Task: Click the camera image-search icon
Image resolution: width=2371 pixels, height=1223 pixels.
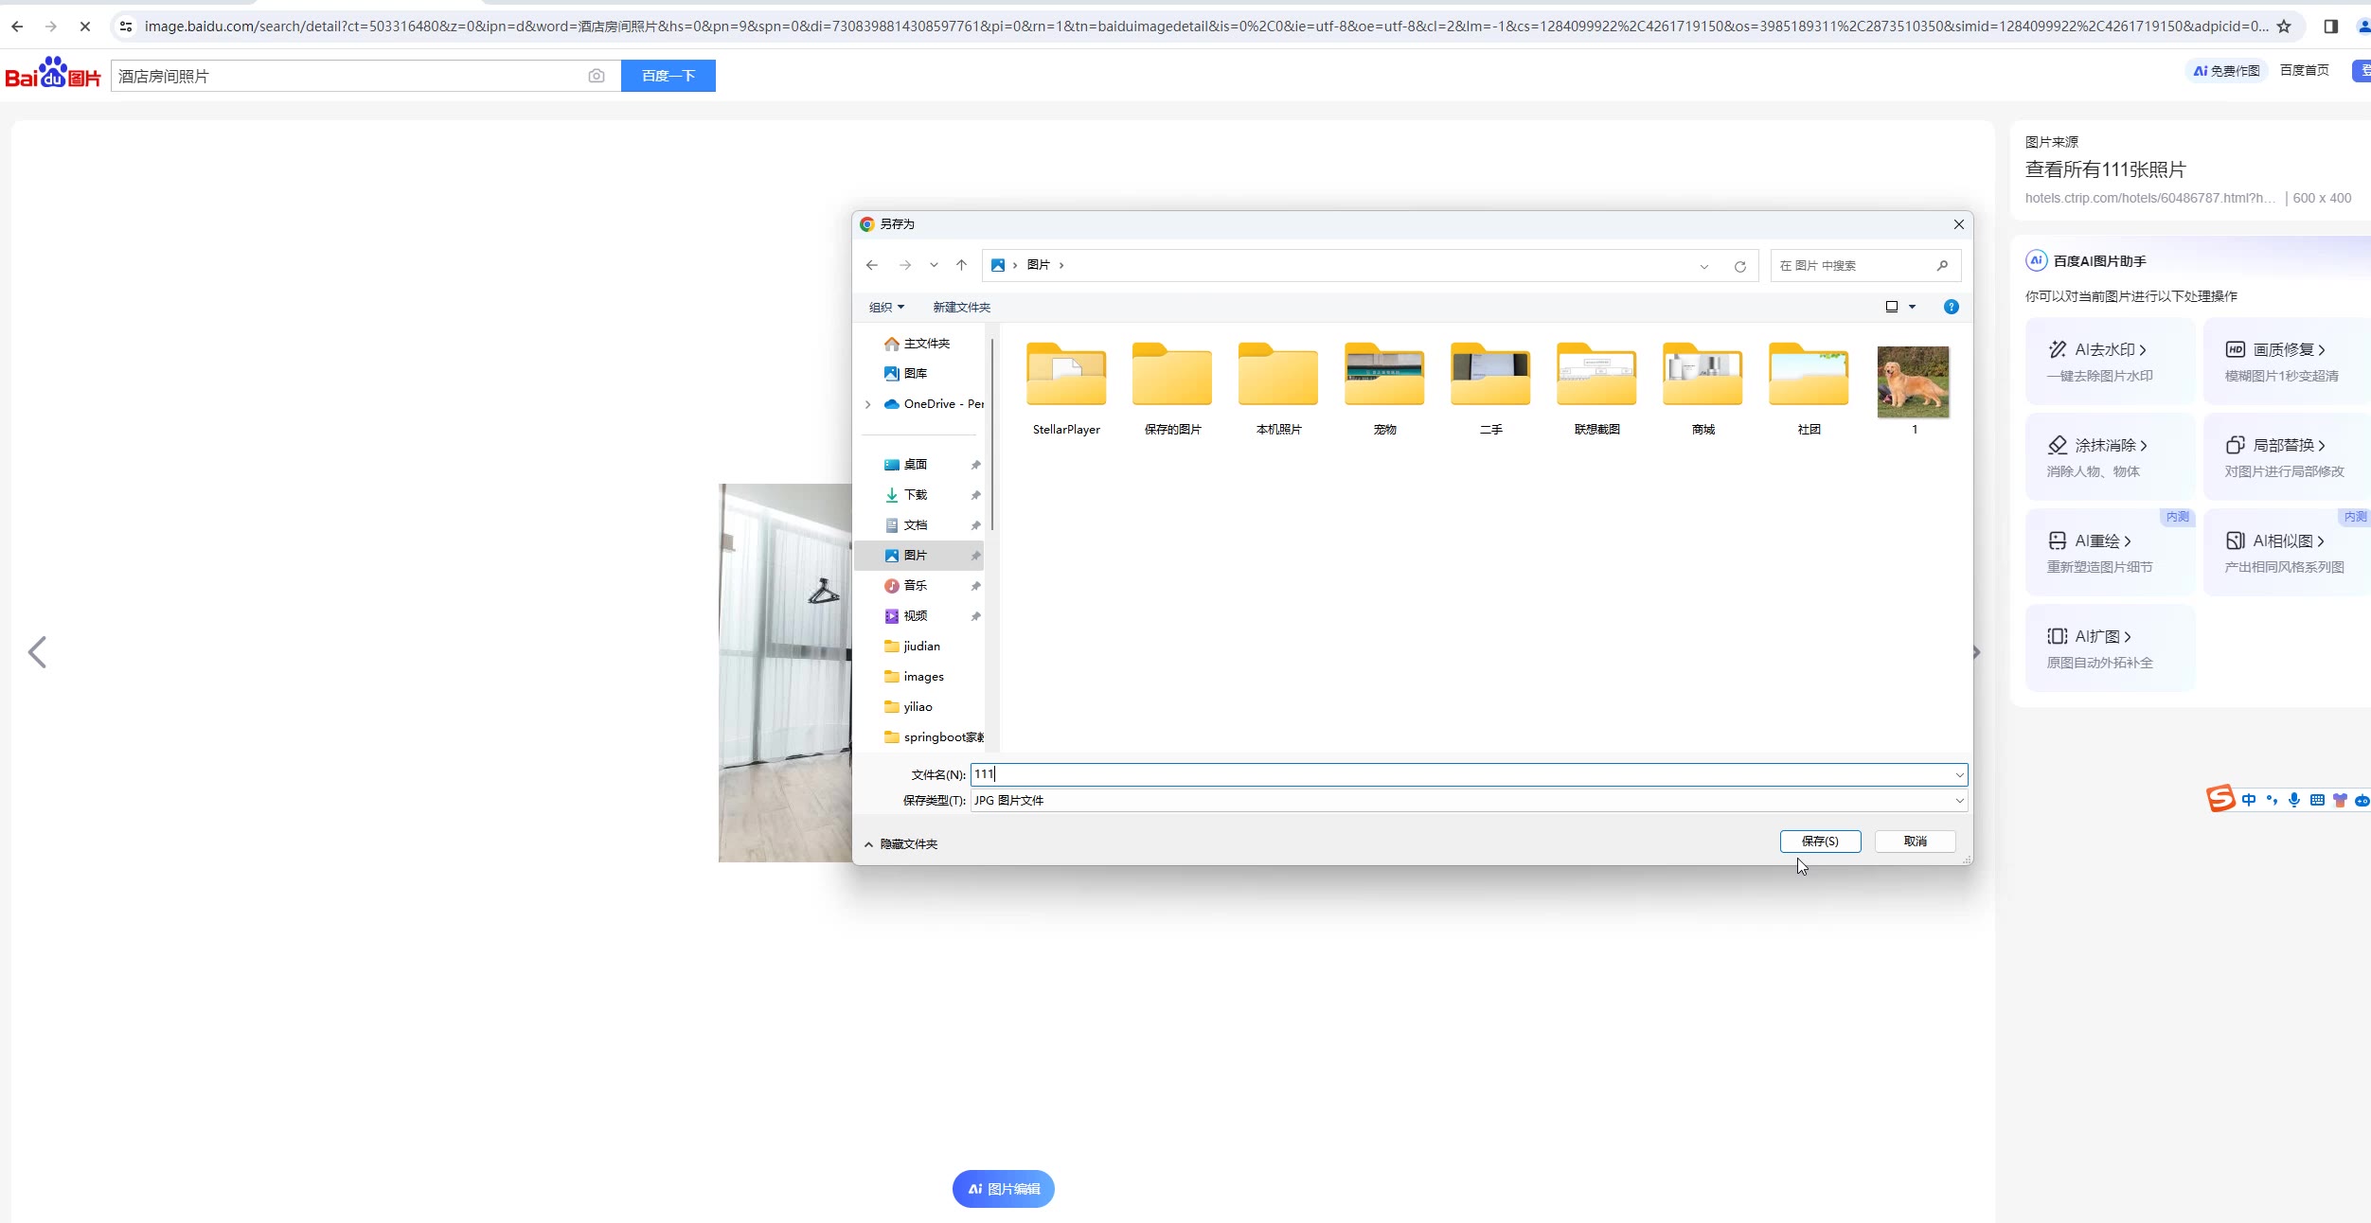Action: point(596,76)
